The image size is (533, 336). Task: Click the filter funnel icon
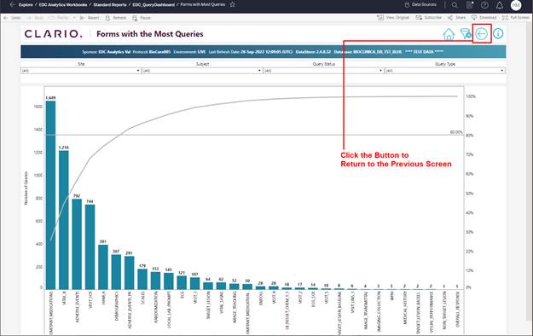coord(465,33)
